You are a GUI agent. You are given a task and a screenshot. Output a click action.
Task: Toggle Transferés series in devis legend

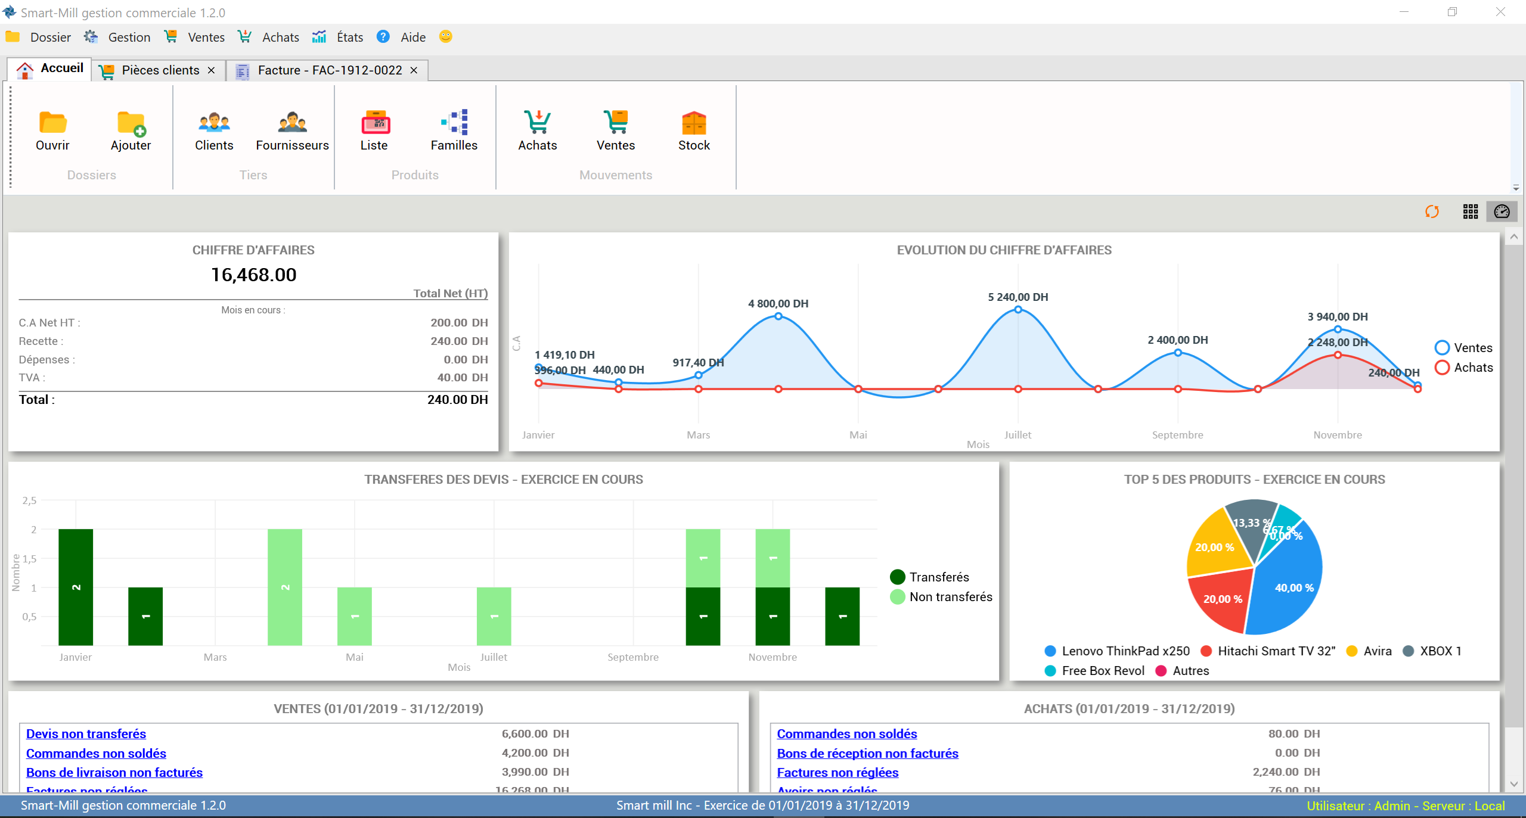tap(929, 577)
